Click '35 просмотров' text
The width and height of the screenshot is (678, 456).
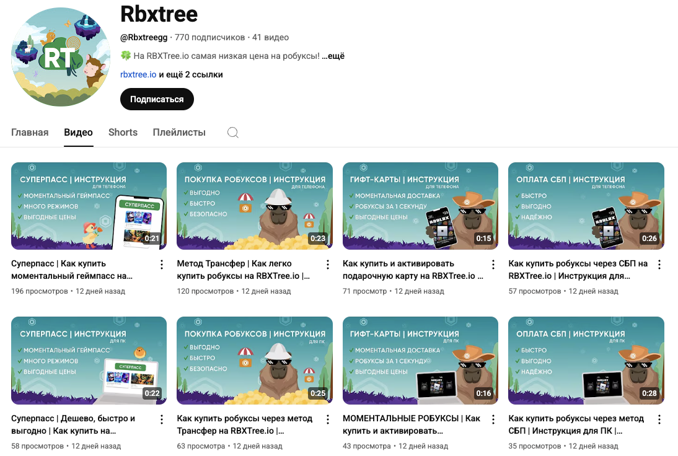534,446
